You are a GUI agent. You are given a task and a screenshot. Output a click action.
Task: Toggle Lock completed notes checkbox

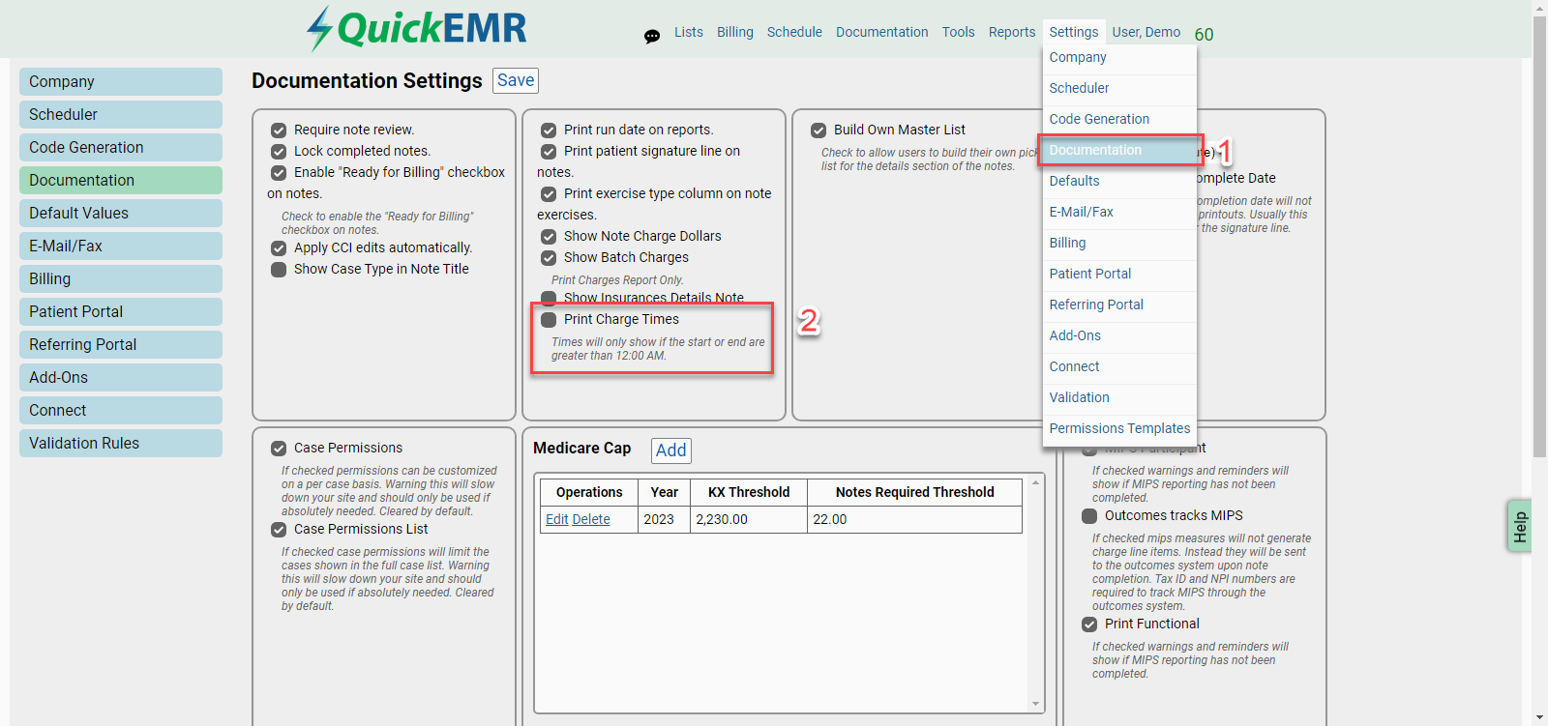pyautogui.click(x=279, y=152)
